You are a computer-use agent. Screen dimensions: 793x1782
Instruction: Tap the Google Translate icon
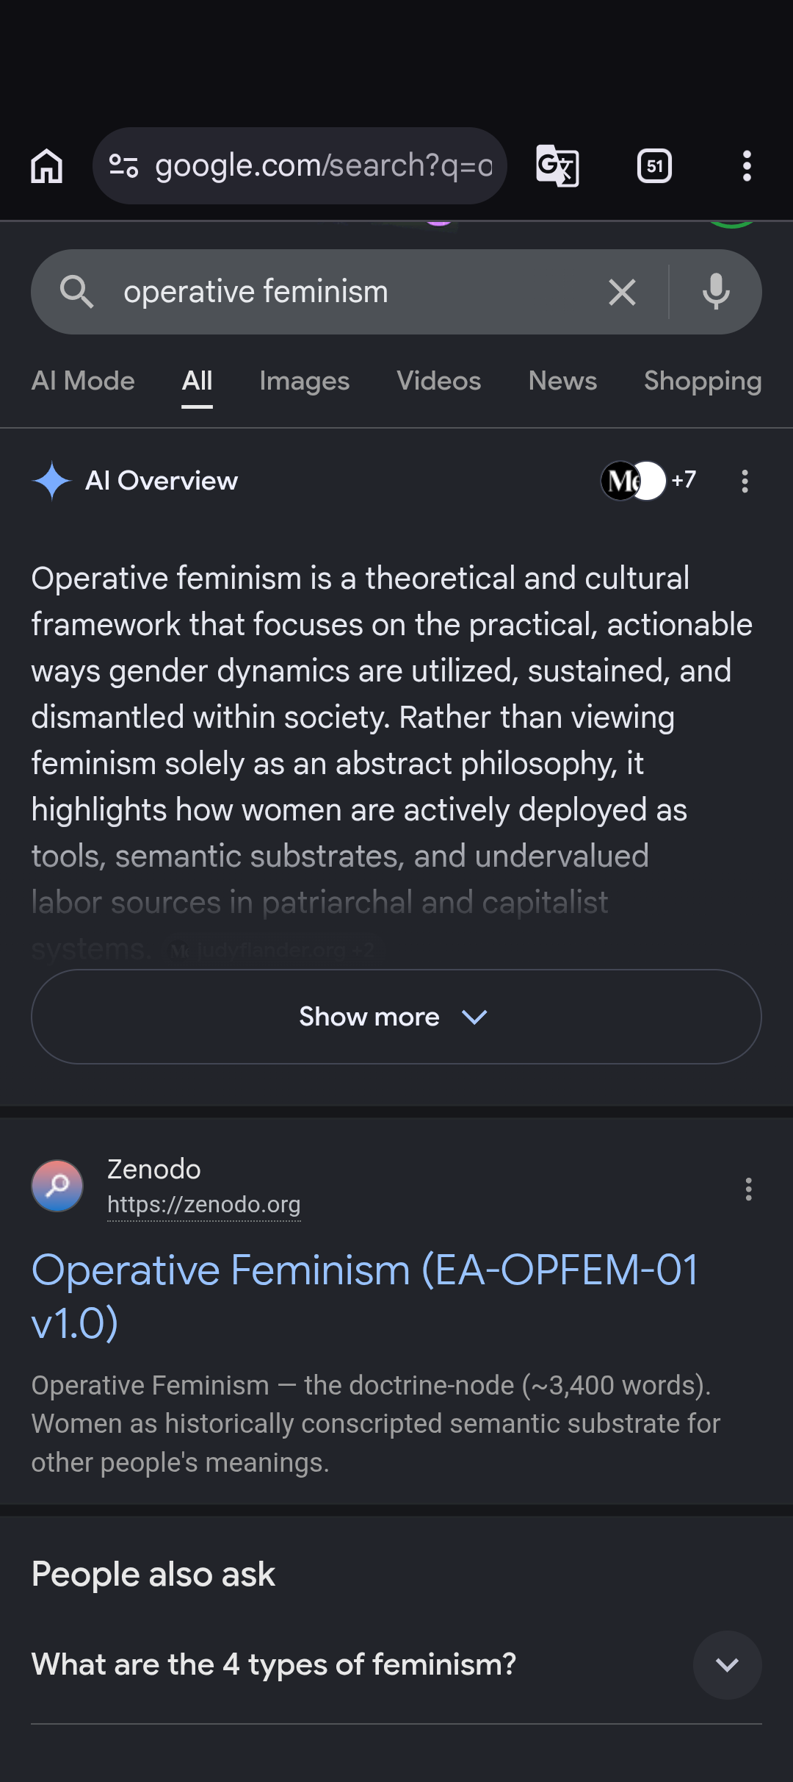click(x=557, y=166)
